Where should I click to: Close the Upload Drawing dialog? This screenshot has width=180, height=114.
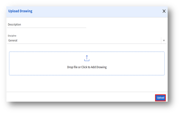pos(164,11)
